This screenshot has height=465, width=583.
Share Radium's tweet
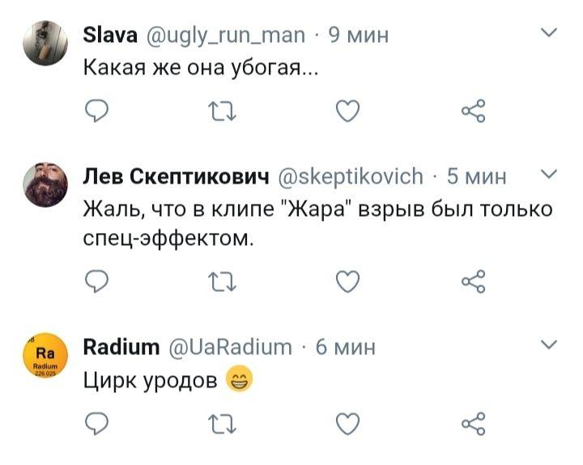click(472, 422)
